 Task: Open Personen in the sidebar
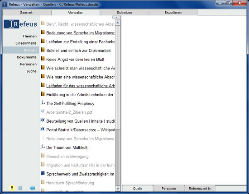click(28, 64)
